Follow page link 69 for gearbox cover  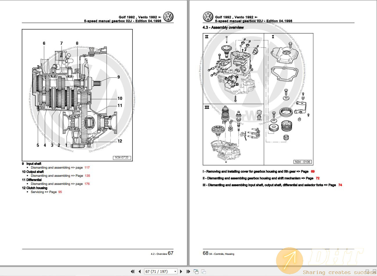tap(313, 172)
